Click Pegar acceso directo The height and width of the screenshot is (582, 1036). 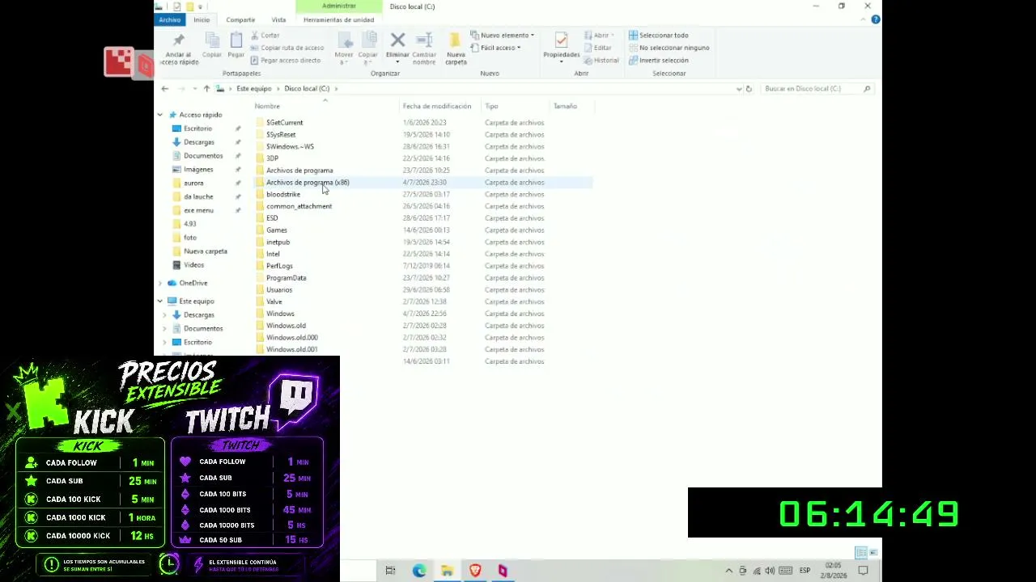click(x=285, y=60)
